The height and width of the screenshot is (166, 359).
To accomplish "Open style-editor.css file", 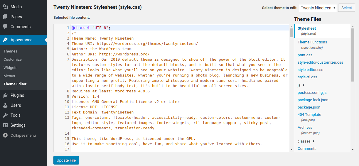I will pos(310,70).
